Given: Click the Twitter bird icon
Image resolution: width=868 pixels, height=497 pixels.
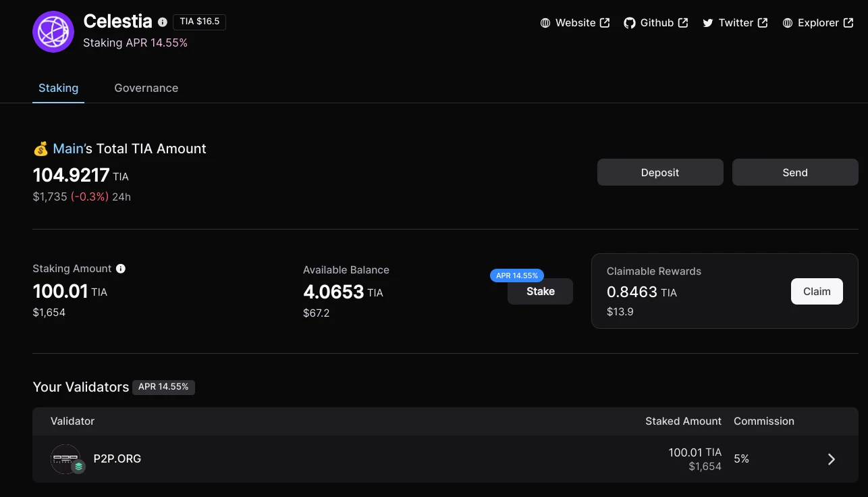Looking at the screenshot, I should 708,23.
